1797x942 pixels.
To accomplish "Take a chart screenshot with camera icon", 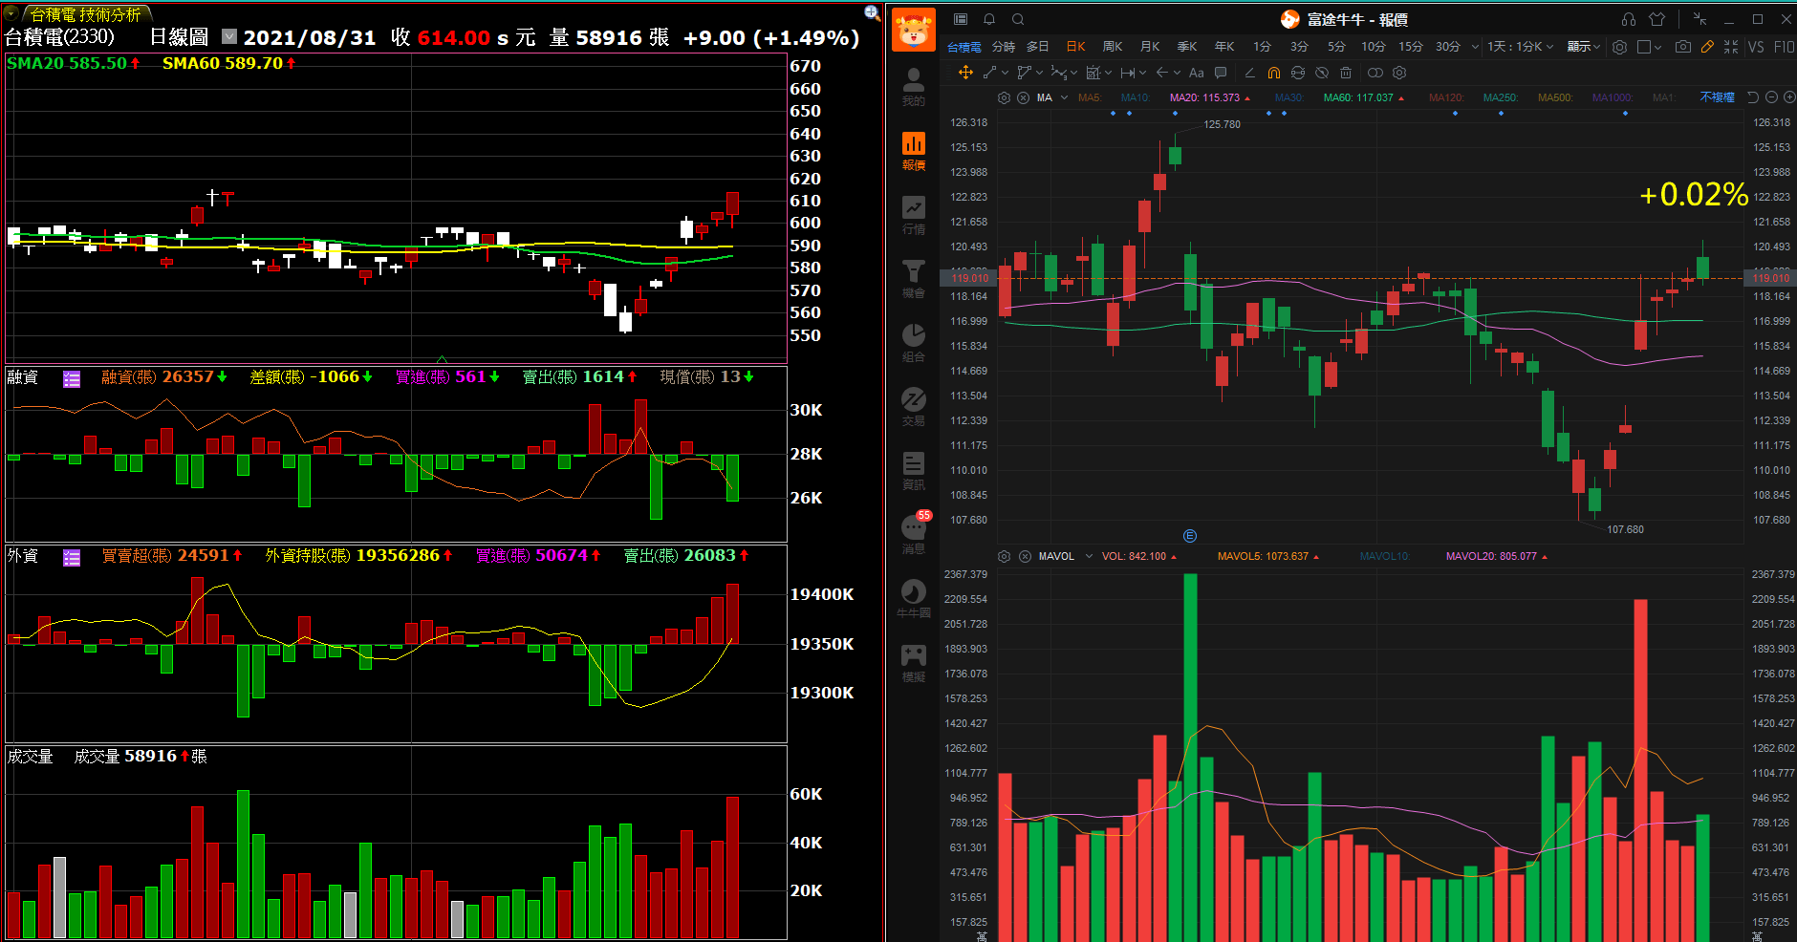I will (x=1682, y=46).
